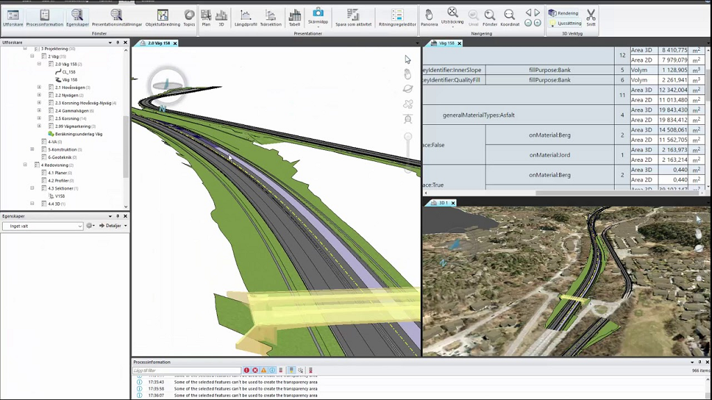Screen dimensions: 712x400
Task: Toggle Ljussättning lighting option
Action: coord(565,23)
